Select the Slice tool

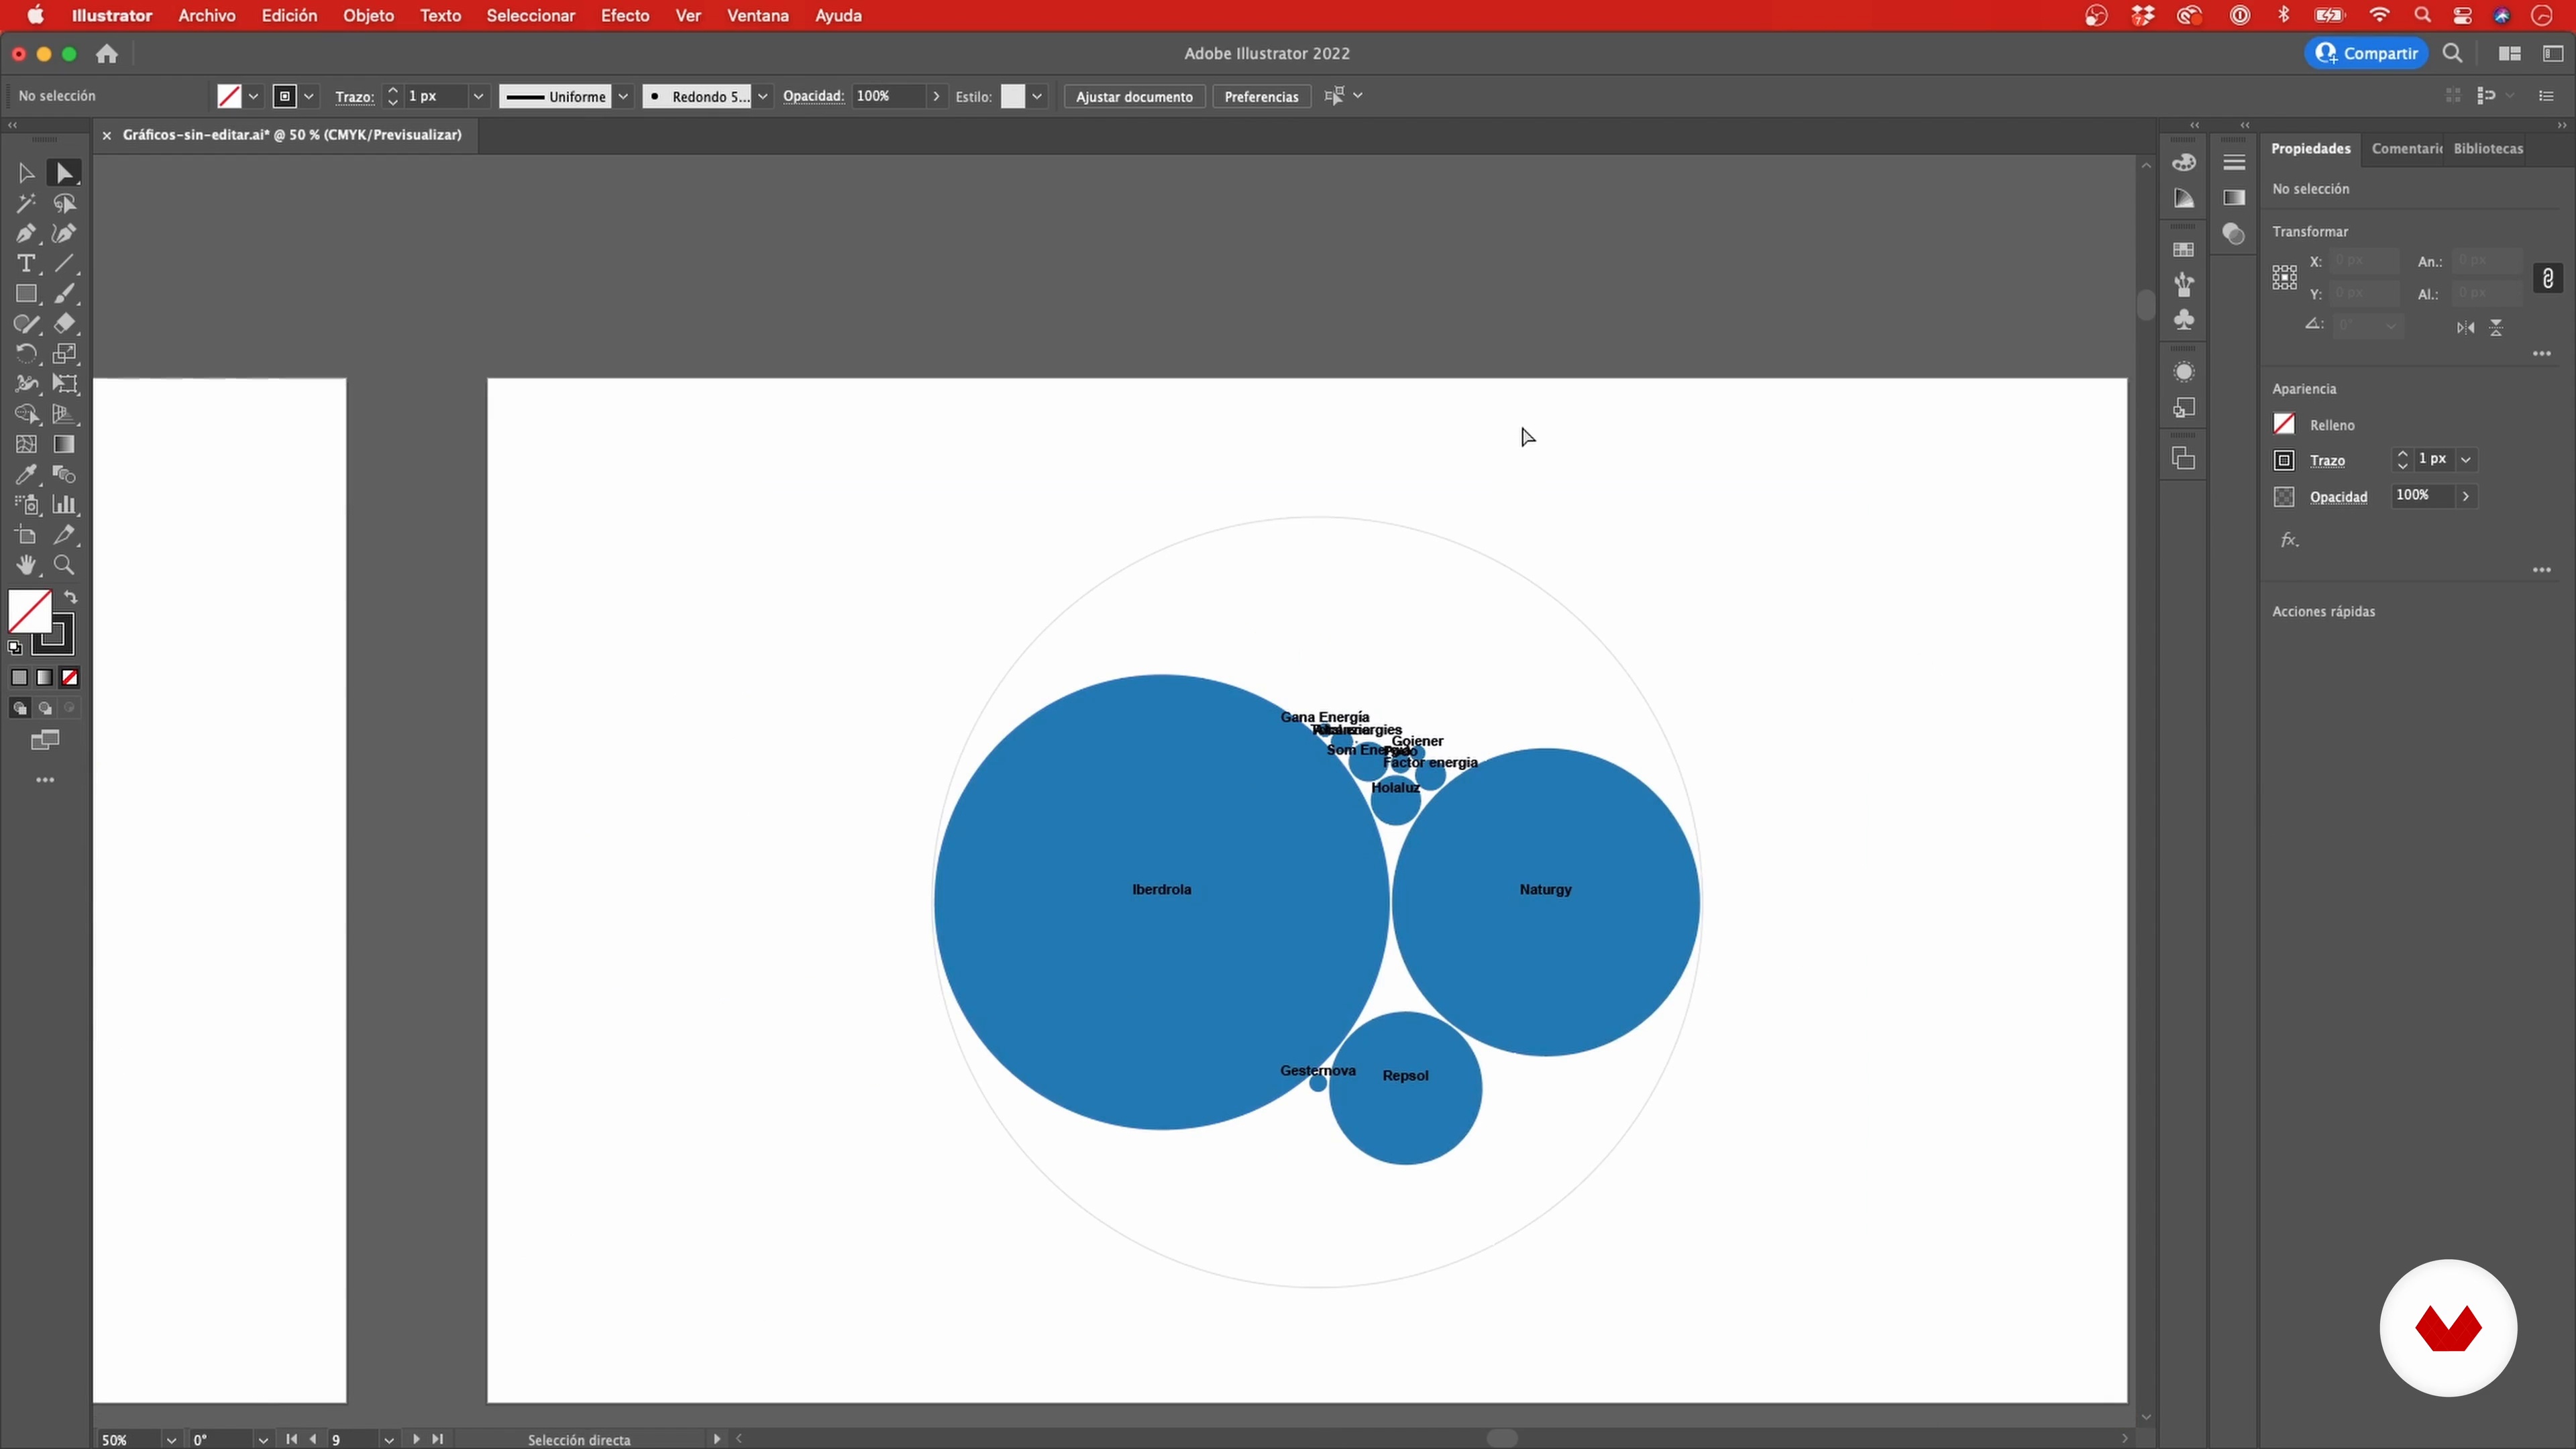[x=64, y=535]
